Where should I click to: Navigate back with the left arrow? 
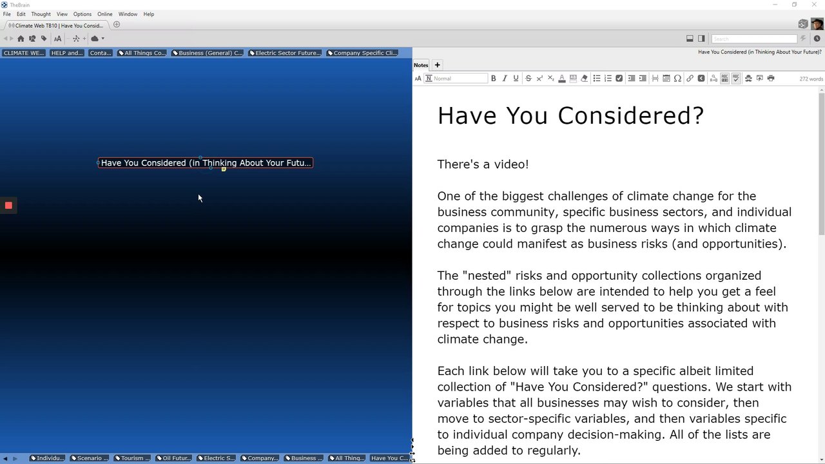(6, 39)
